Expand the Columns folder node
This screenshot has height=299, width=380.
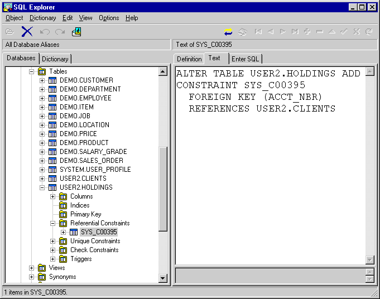(52, 196)
